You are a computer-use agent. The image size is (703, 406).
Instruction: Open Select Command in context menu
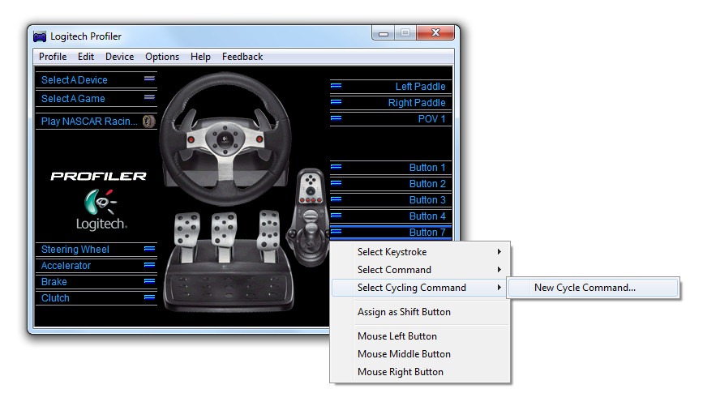420,270
